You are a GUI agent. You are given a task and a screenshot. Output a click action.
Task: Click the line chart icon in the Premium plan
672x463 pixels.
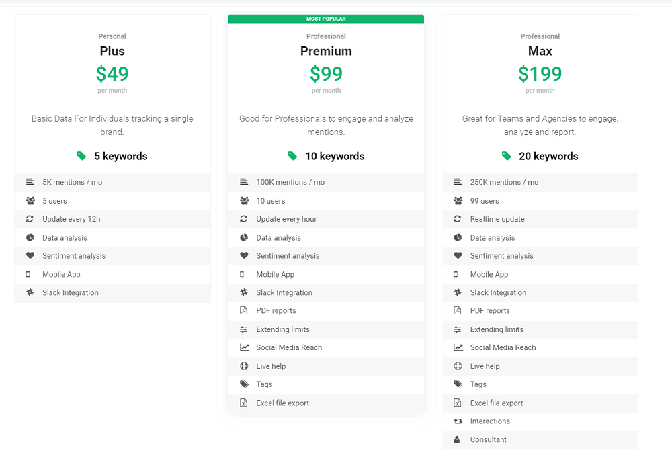pyautogui.click(x=245, y=347)
